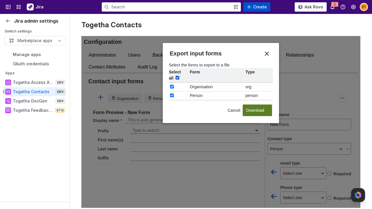Switch to the Relationships tab
This screenshot has width=372, height=209.
(300, 55)
